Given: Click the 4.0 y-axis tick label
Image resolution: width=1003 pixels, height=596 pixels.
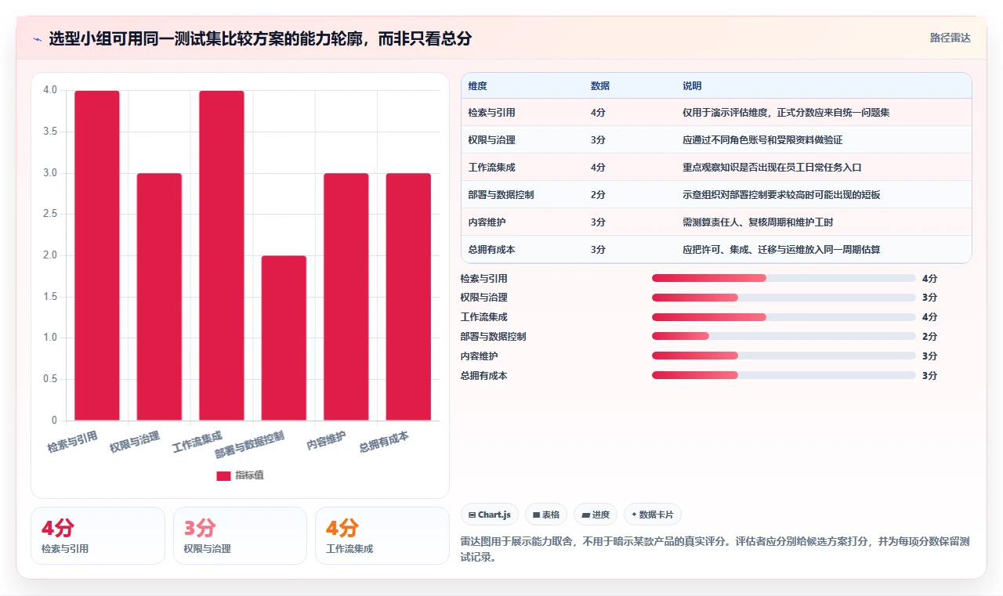Looking at the screenshot, I should (x=50, y=90).
